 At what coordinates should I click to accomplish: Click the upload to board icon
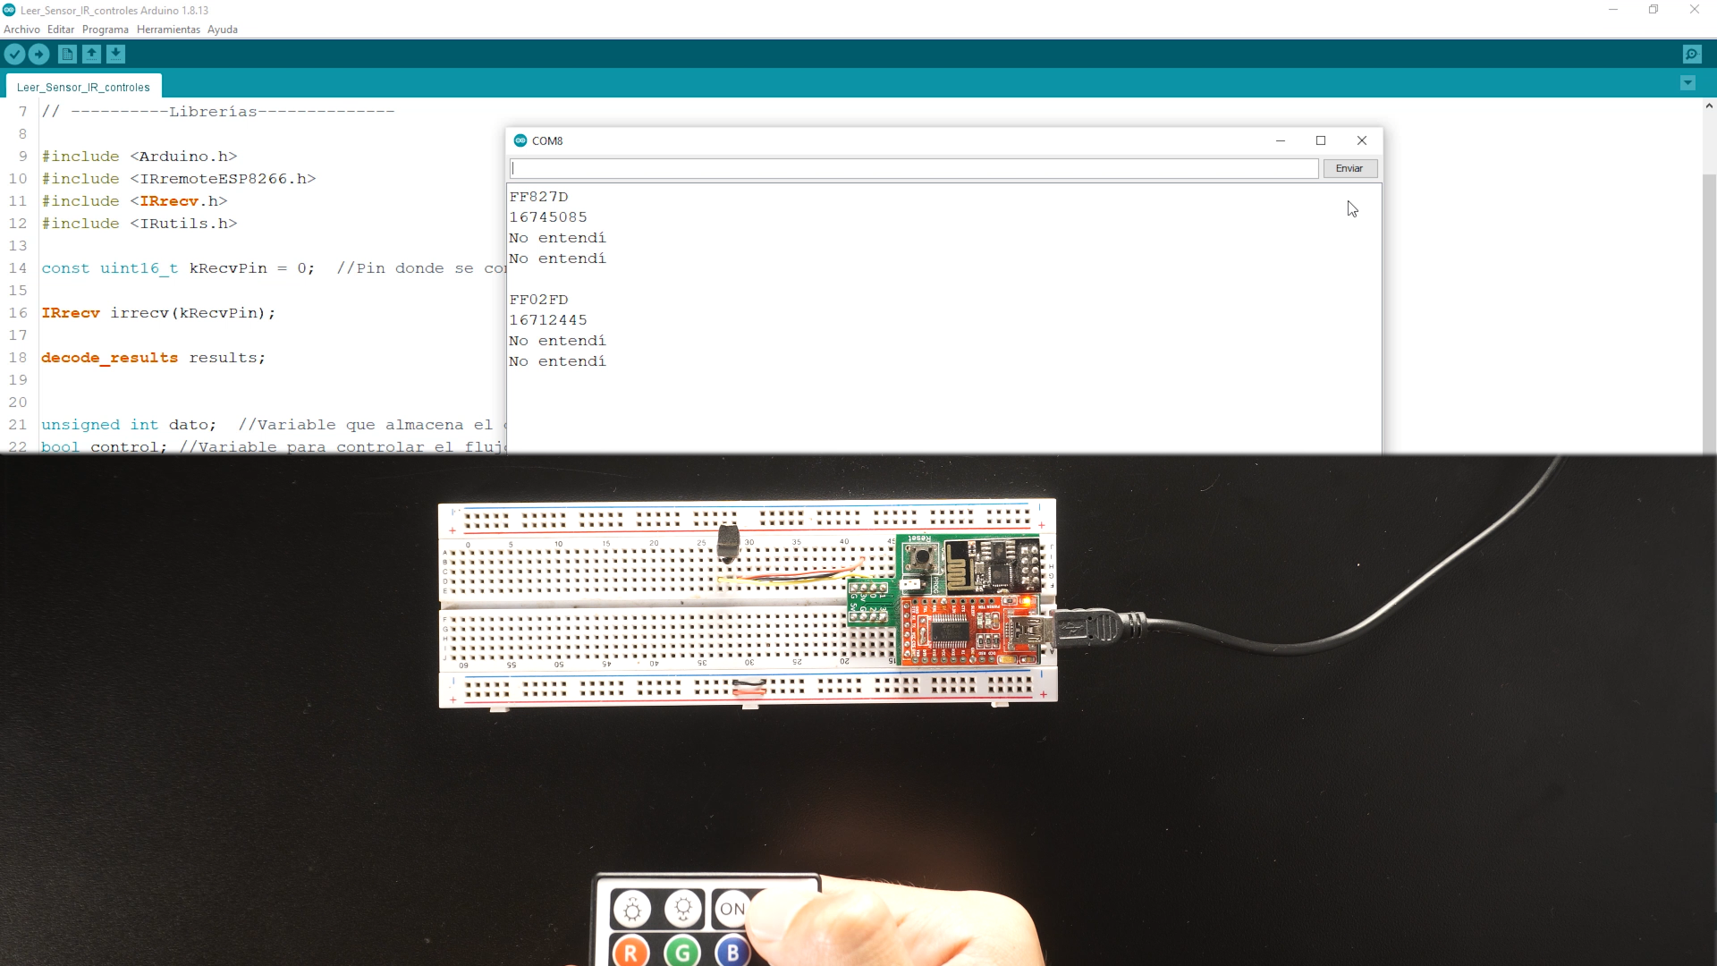click(x=40, y=55)
